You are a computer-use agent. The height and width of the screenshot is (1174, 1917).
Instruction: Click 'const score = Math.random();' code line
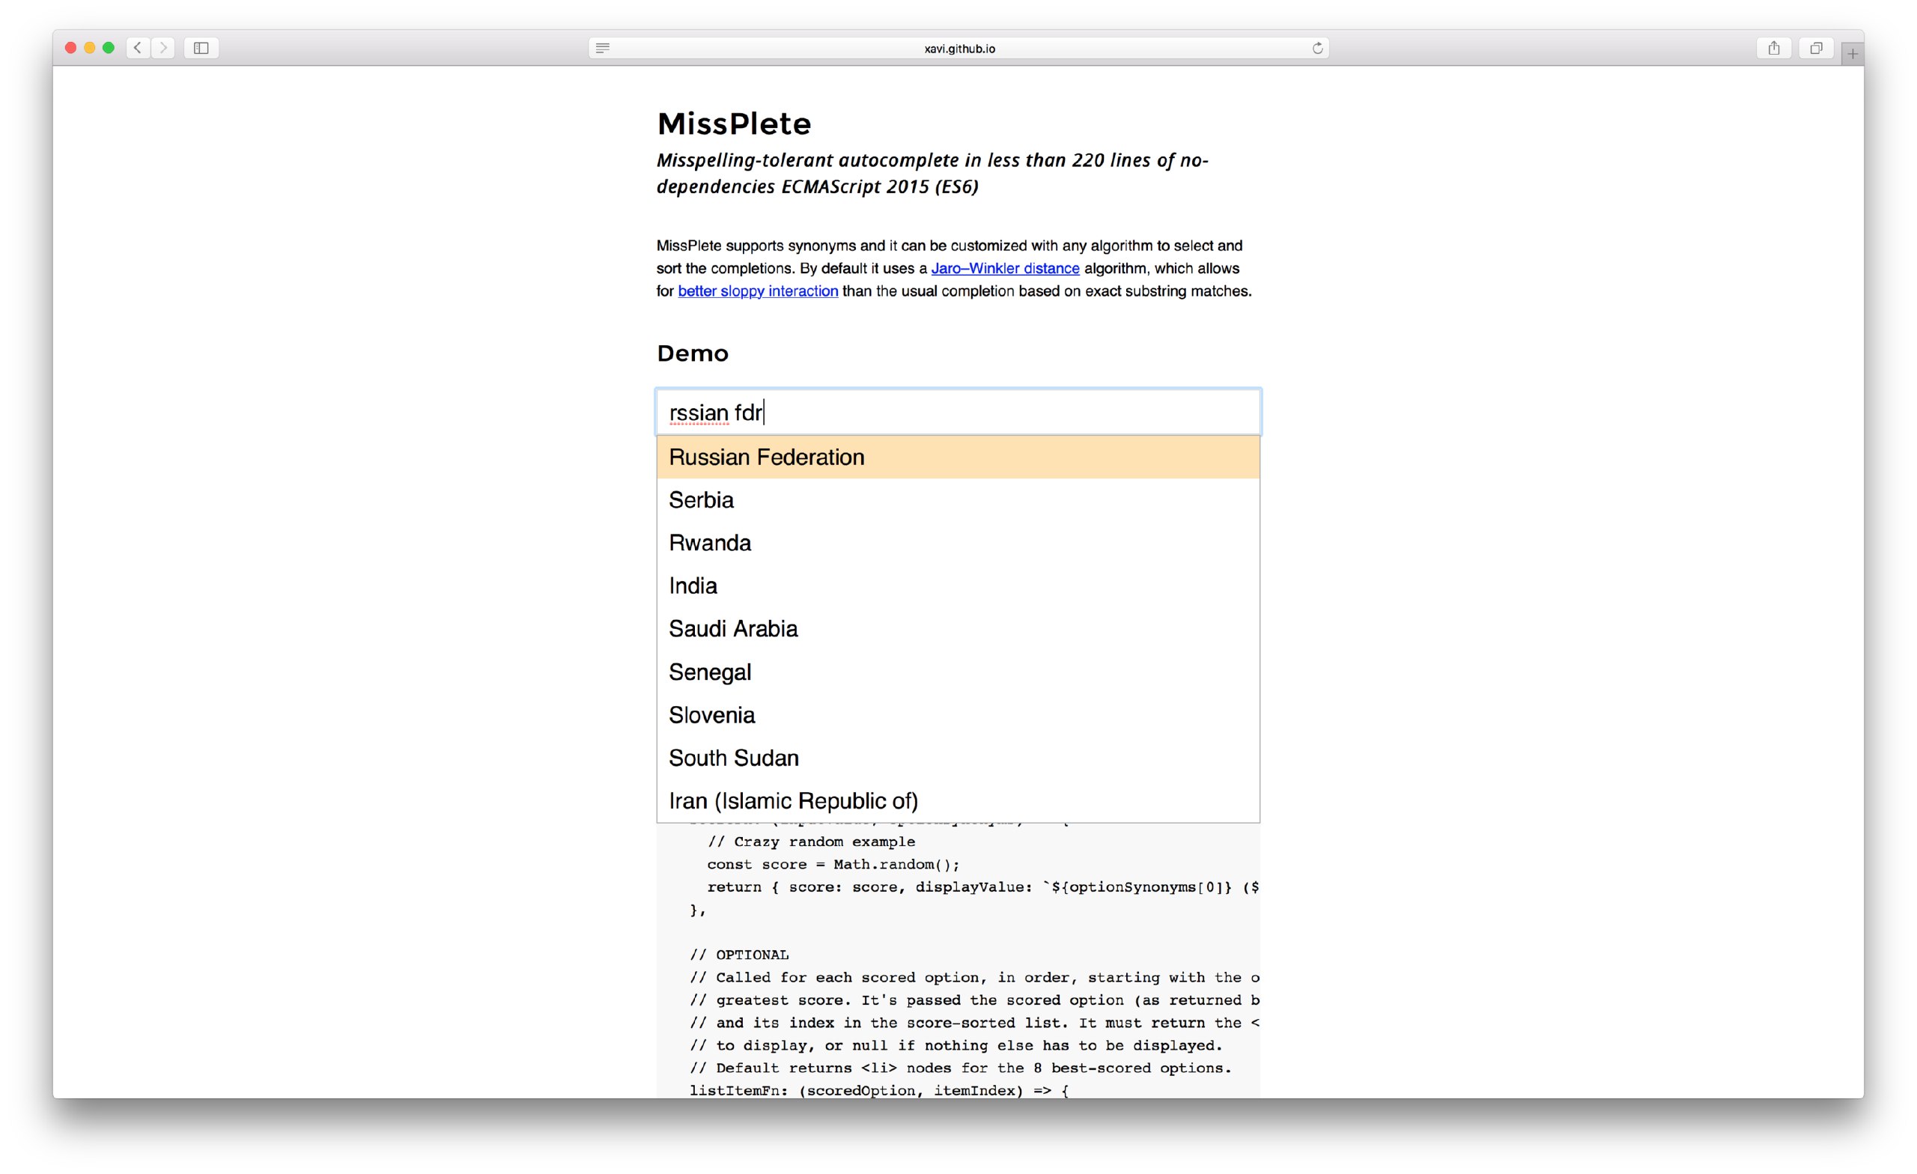833,864
